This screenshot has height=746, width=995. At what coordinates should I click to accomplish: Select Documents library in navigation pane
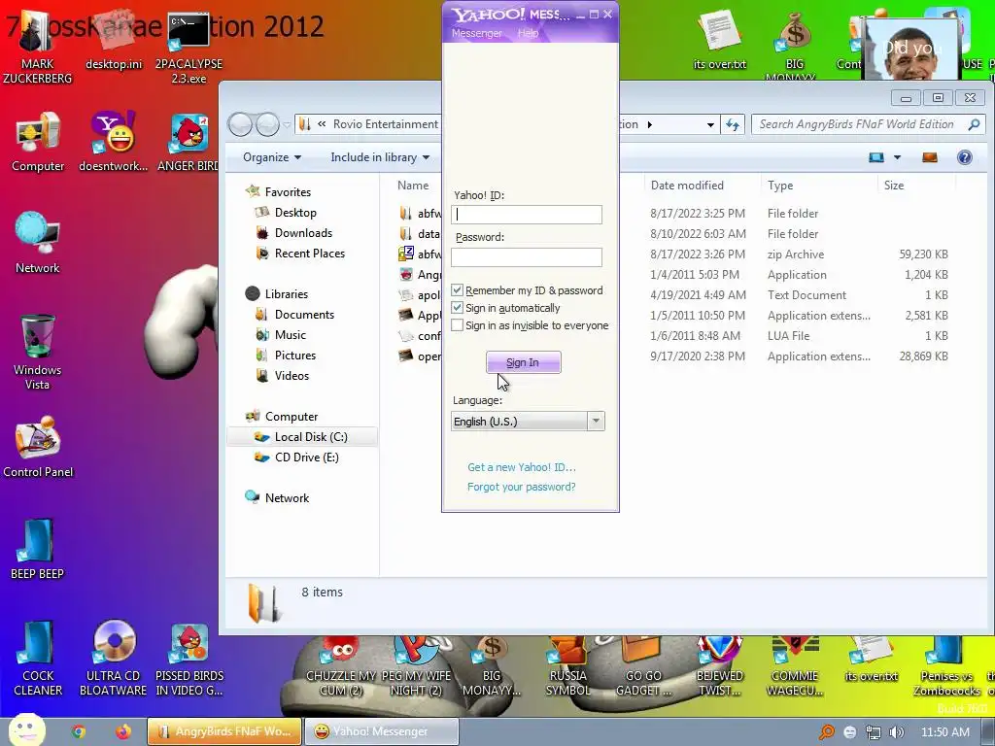(304, 314)
